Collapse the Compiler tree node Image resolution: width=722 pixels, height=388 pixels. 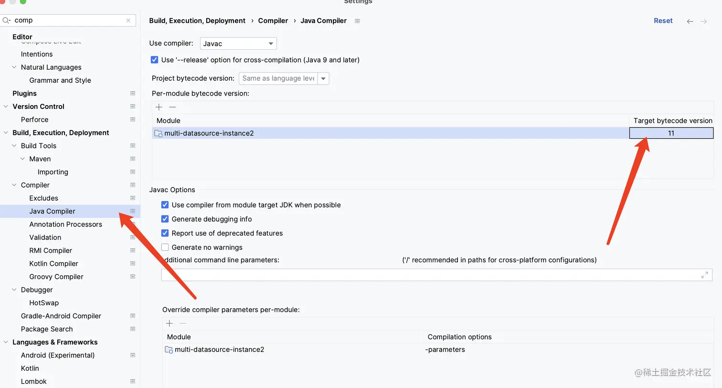[x=14, y=185]
